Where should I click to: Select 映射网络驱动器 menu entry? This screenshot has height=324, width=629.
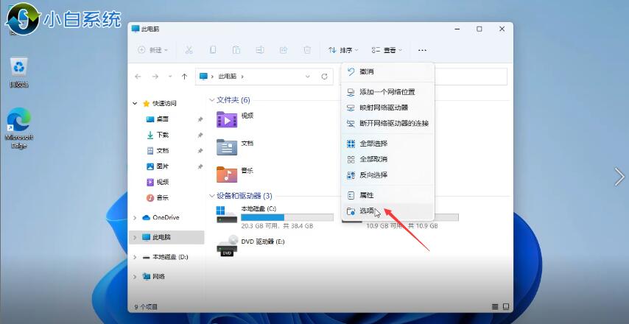point(383,108)
